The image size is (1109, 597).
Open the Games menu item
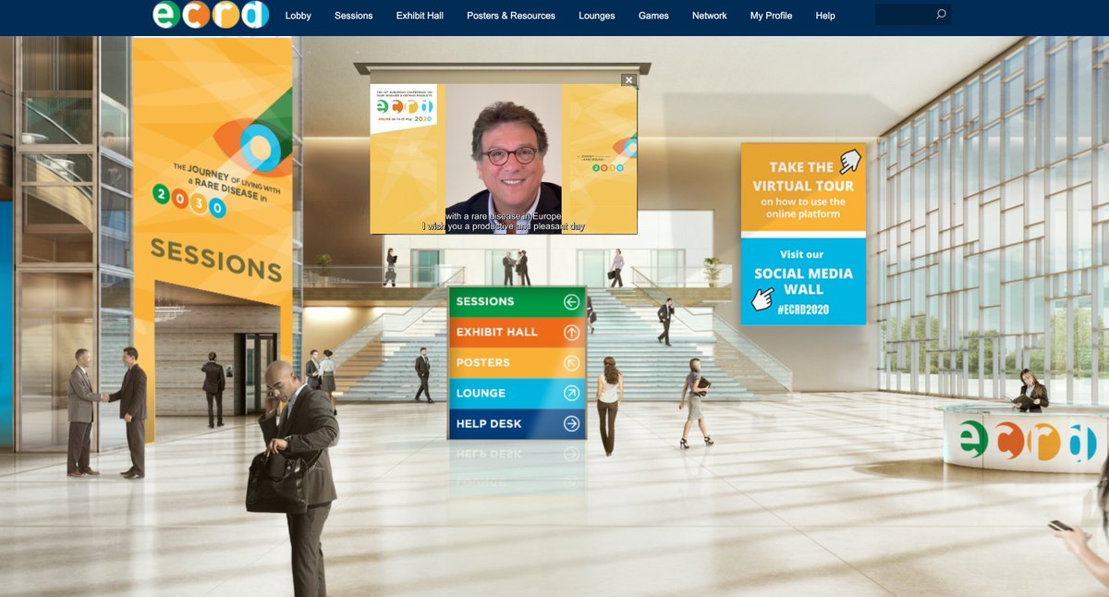tap(653, 16)
